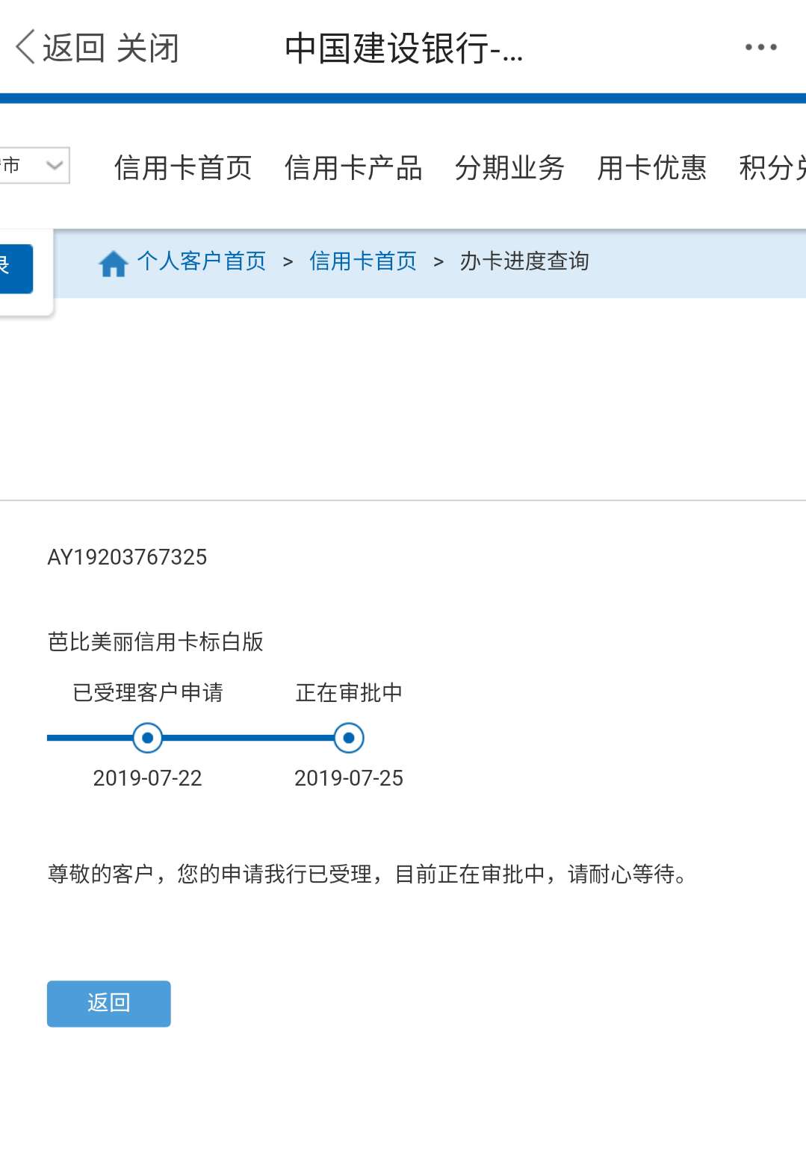The width and height of the screenshot is (806, 1174).
Task: Go to 个人客户首页 breadcrumb link
Action: click(202, 261)
